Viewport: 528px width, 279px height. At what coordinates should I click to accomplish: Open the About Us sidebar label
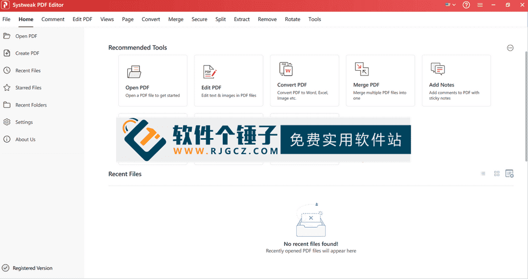pos(25,139)
